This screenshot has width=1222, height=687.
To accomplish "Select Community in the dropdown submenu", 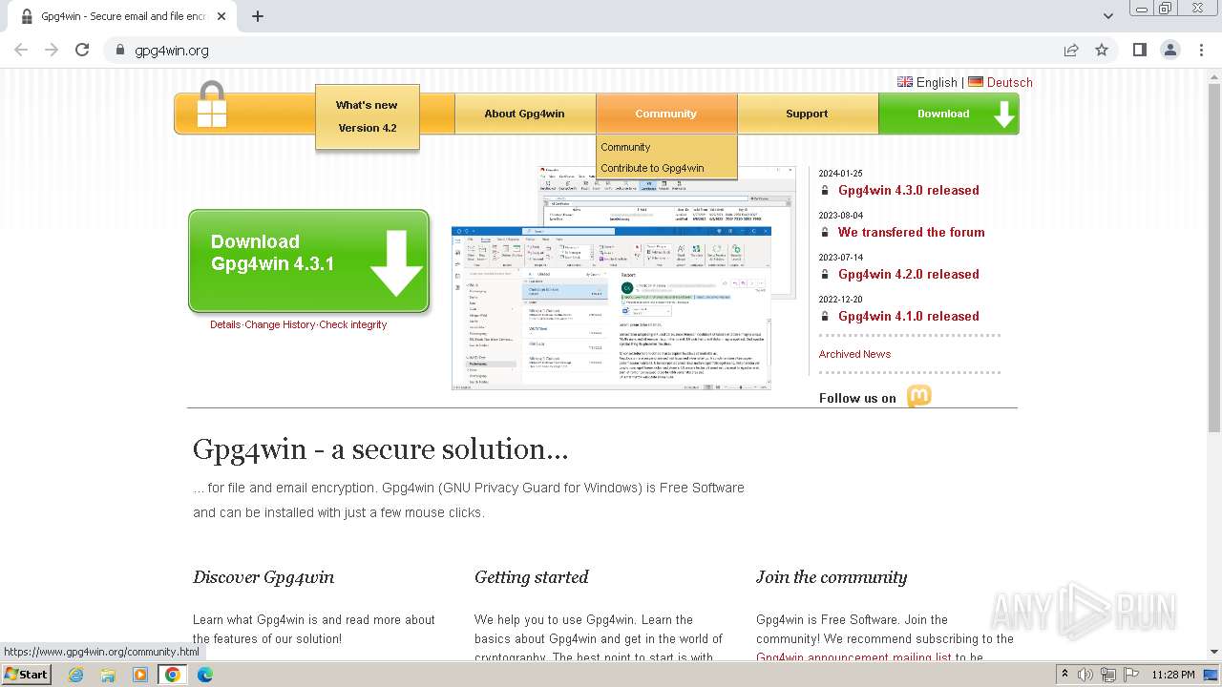I will point(625,147).
